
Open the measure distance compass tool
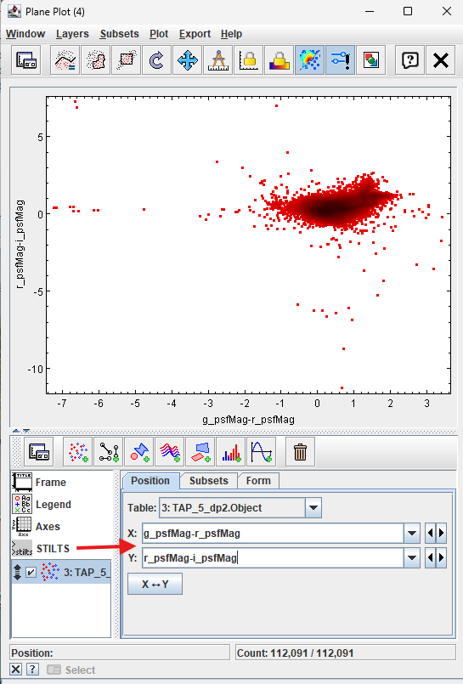coord(218,59)
